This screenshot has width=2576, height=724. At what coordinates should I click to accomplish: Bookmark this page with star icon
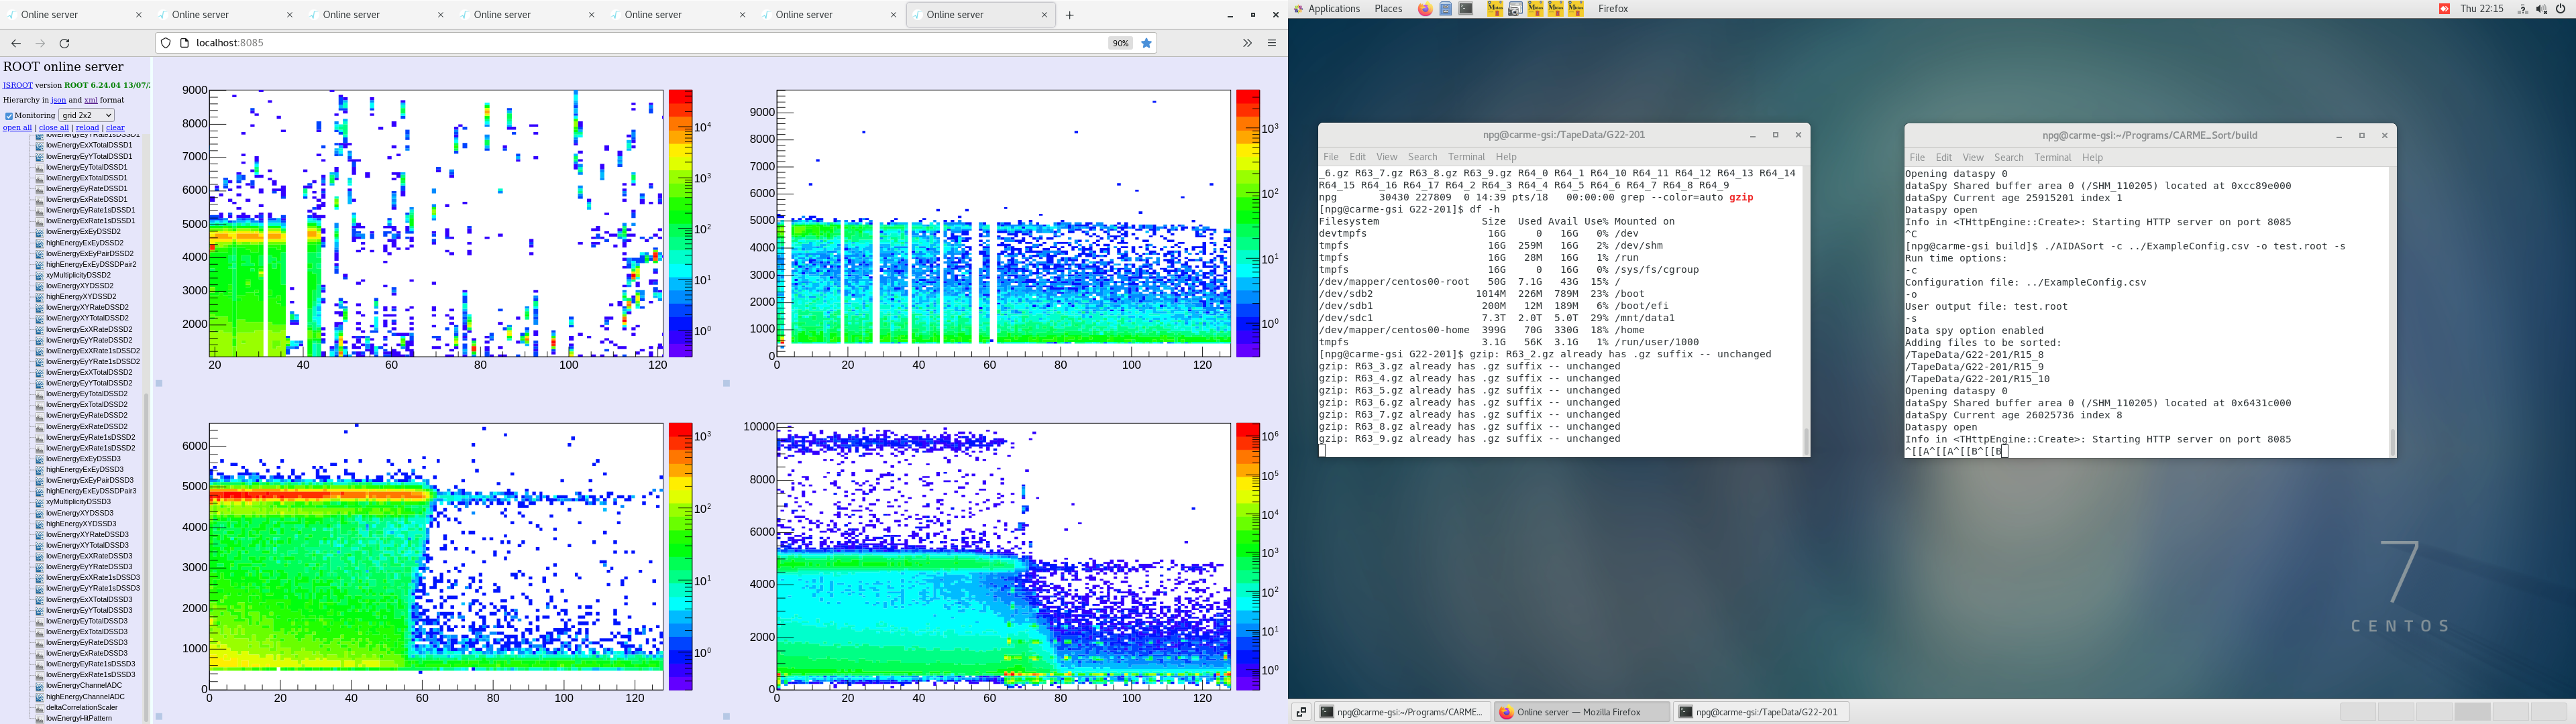point(1147,43)
